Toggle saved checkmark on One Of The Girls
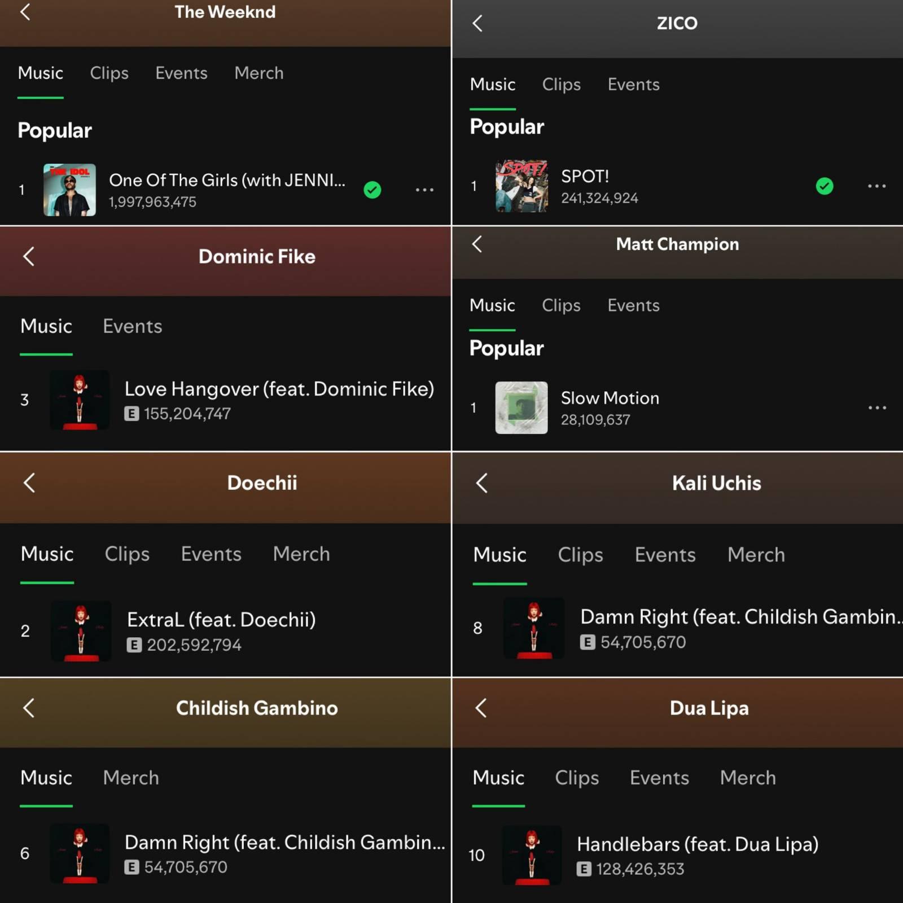This screenshot has height=903, width=903. point(372,190)
